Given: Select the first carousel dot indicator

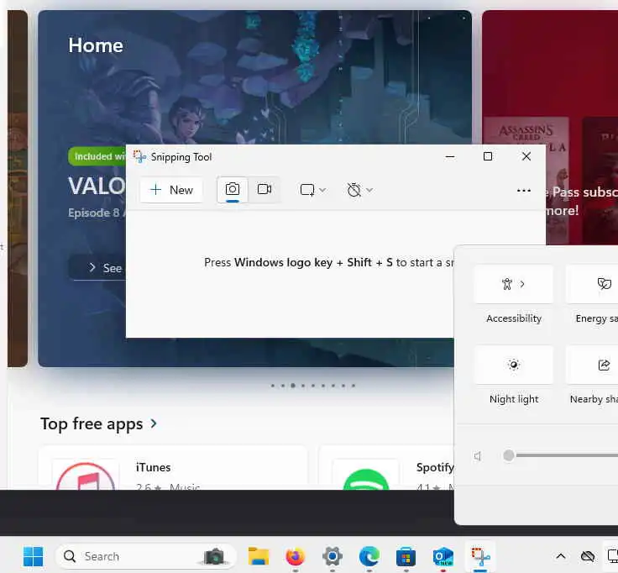Looking at the screenshot, I should click(273, 386).
